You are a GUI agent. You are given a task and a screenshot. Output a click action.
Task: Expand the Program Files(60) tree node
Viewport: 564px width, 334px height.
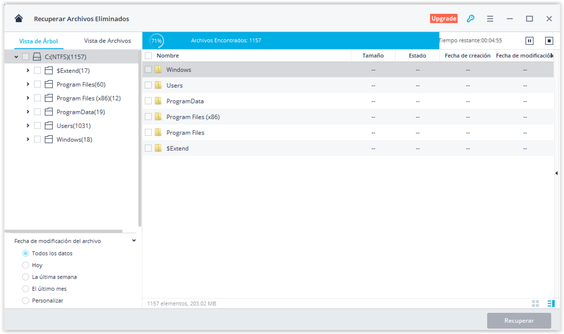28,84
